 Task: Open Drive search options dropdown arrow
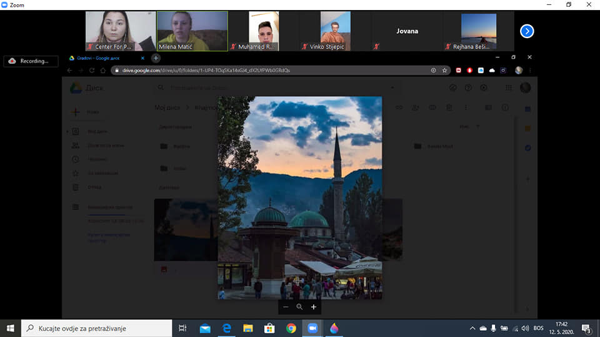392,88
